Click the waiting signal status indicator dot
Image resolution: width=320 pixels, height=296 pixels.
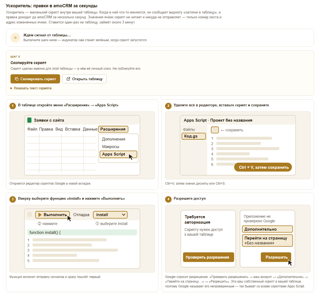tap(15, 37)
